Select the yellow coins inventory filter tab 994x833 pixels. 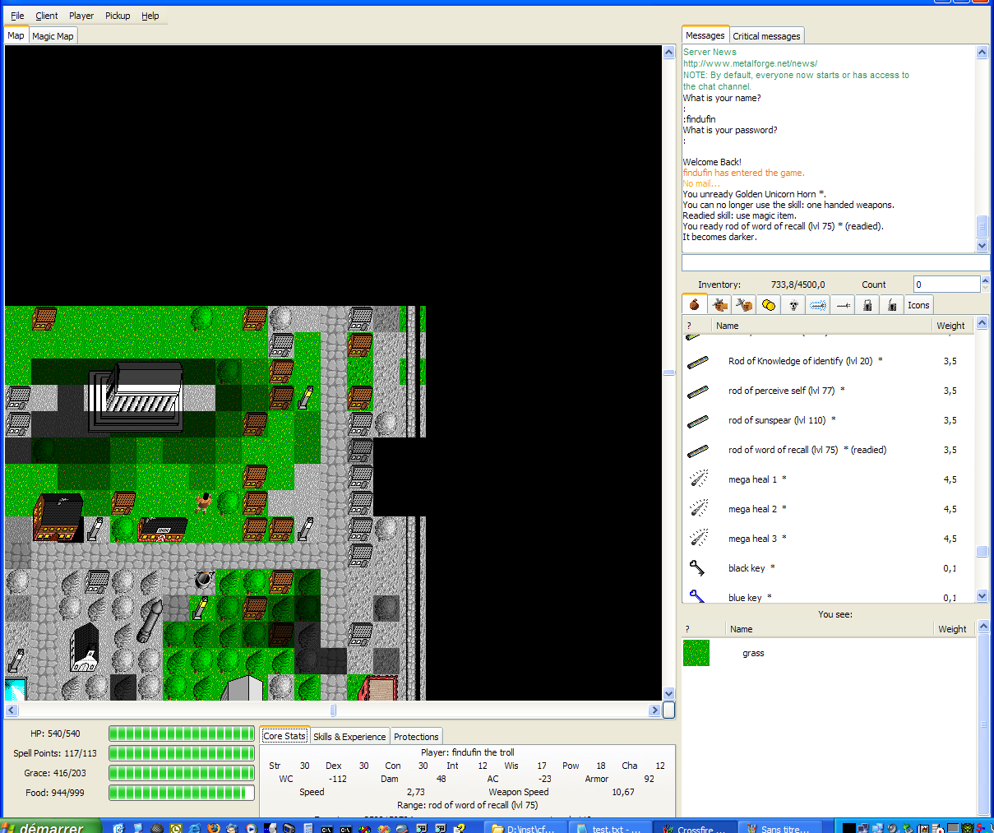[769, 305]
